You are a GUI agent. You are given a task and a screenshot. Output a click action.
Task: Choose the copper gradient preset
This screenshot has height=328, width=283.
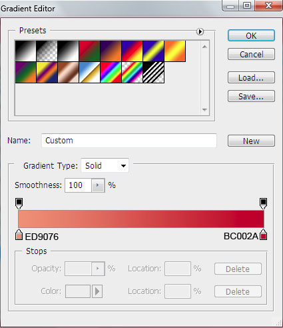coord(68,73)
